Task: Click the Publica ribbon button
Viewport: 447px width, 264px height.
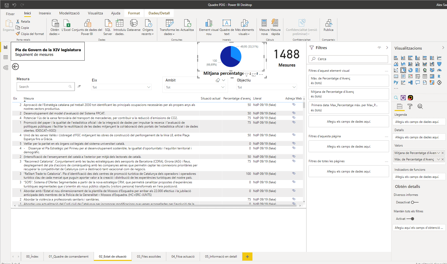Action: click(328, 25)
